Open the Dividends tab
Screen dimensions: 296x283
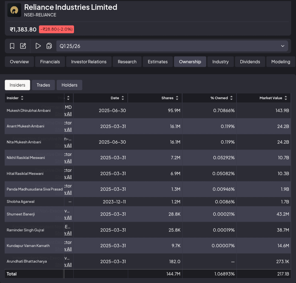point(250,62)
